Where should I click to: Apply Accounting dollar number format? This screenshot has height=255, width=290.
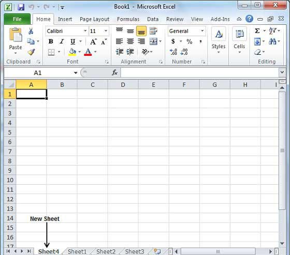tap(173, 41)
